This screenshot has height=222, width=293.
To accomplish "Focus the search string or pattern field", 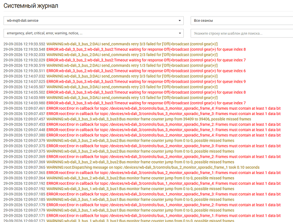I will [242, 33].
